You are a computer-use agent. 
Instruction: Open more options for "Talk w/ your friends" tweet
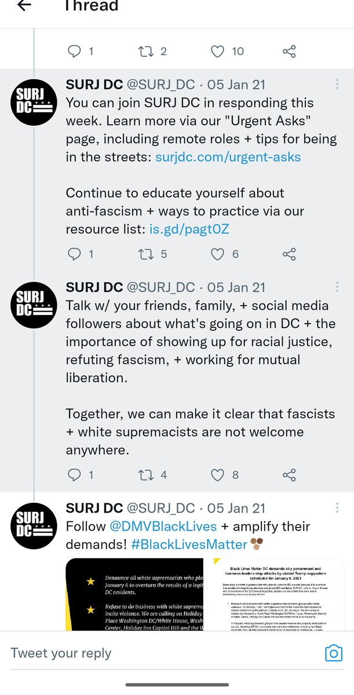pyautogui.click(x=337, y=287)
